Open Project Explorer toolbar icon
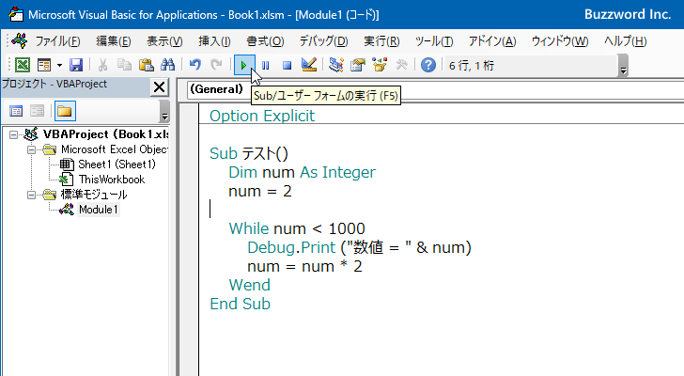Screen dimensions: 684x376 tap(336, 66)
